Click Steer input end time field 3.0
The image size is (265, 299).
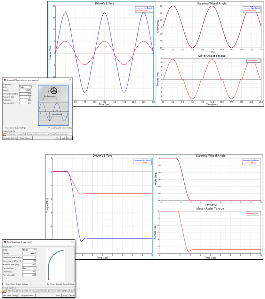(30, 261)
